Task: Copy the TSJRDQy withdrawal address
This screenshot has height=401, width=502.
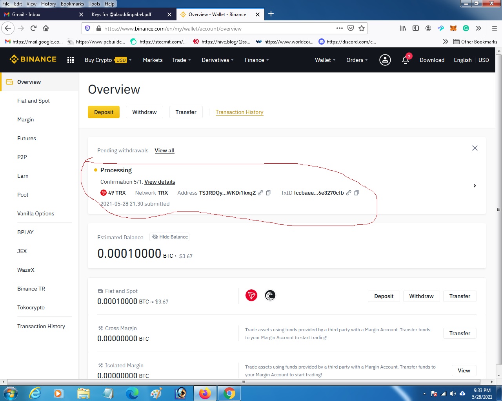Action: [268, 193]
